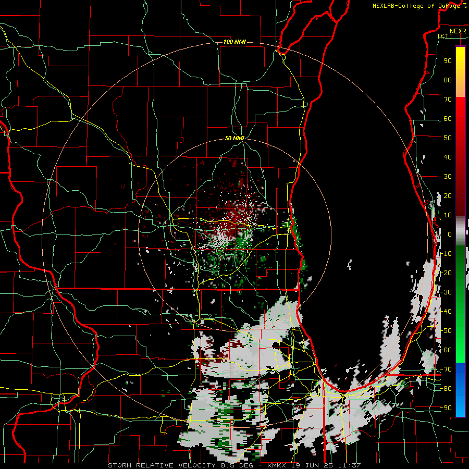Click the 100 NMI range ring label

234,42
